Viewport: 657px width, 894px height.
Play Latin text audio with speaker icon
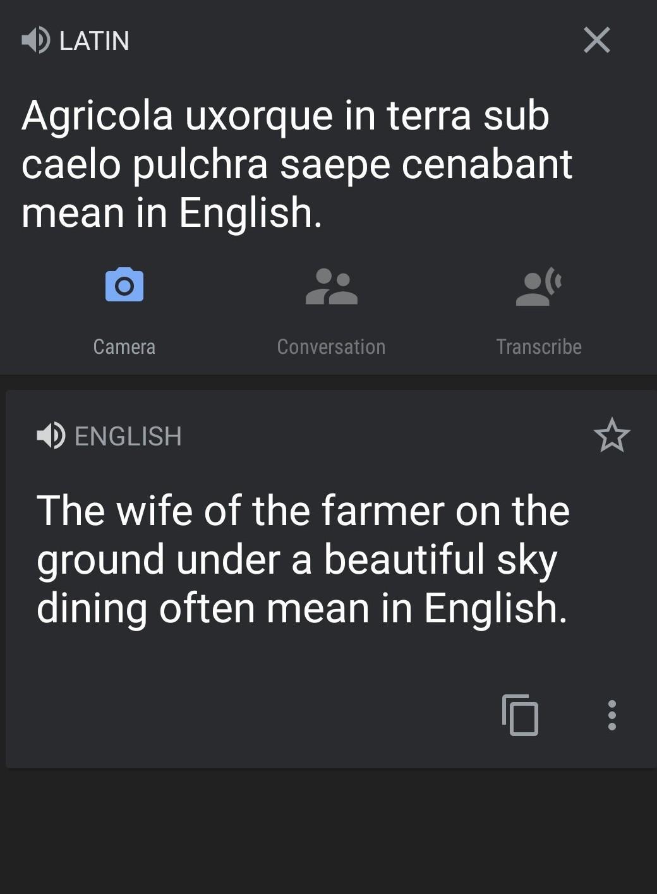(x=35, y=40)
